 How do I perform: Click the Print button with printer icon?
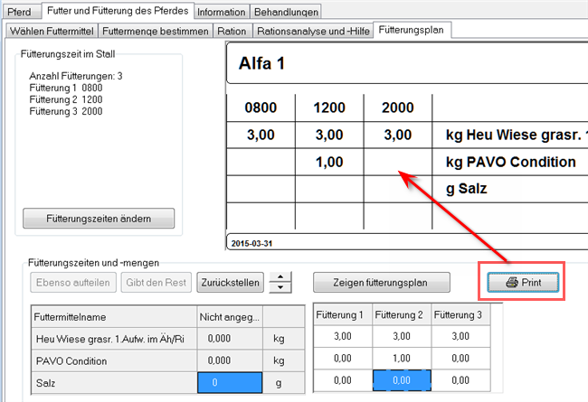coord(523,282)
